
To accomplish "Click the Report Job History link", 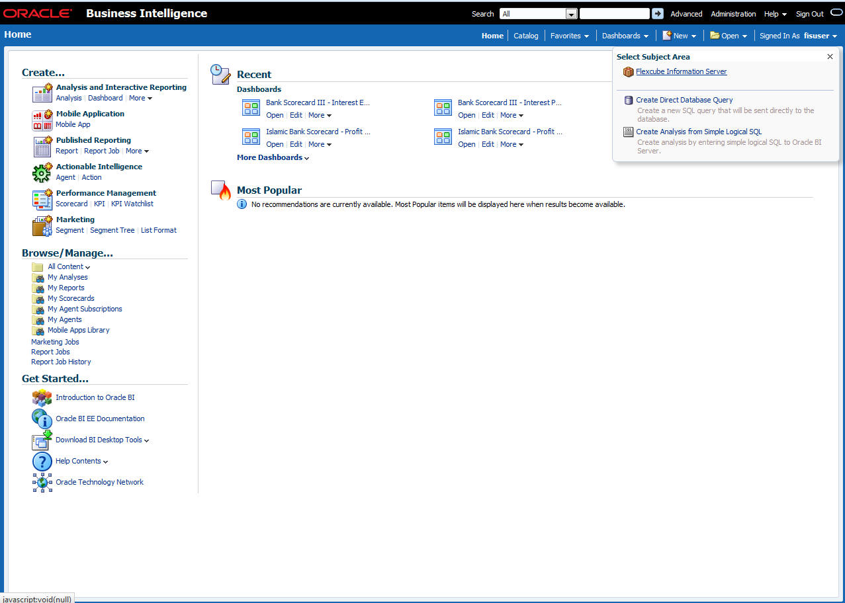I will coord(61,362).
